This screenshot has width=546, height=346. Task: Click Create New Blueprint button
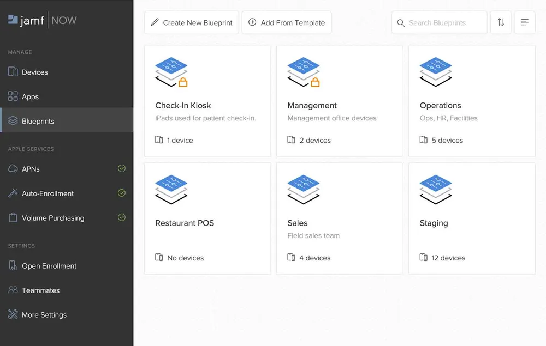tap(192, 23)
